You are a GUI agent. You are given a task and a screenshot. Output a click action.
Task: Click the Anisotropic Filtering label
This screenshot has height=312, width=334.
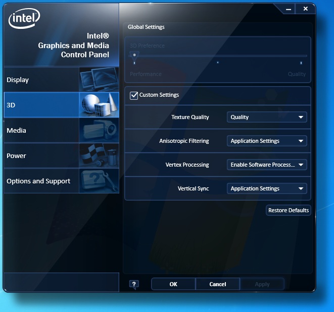click(x=184, y=141)
